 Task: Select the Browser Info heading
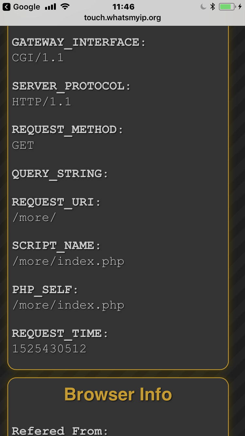(118, 394)
